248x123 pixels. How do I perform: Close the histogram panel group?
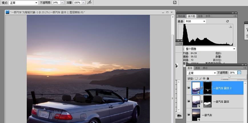coord(236,13)
